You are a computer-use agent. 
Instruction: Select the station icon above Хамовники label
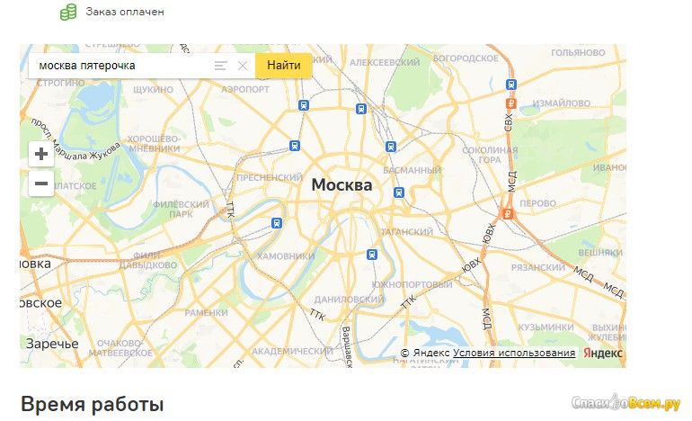(277, 223)
